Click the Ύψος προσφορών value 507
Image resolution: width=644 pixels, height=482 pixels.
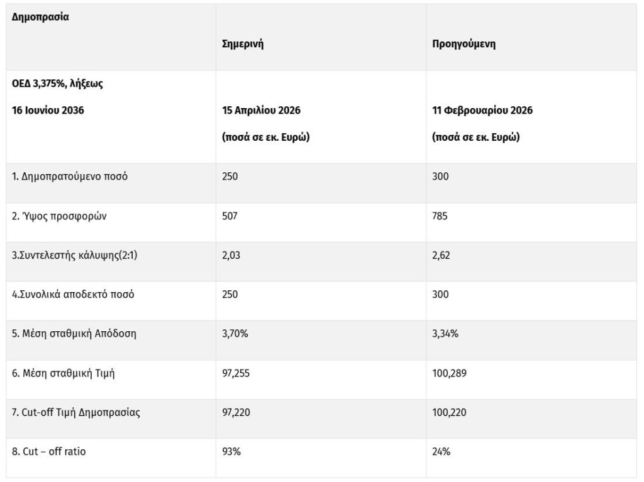230,216
